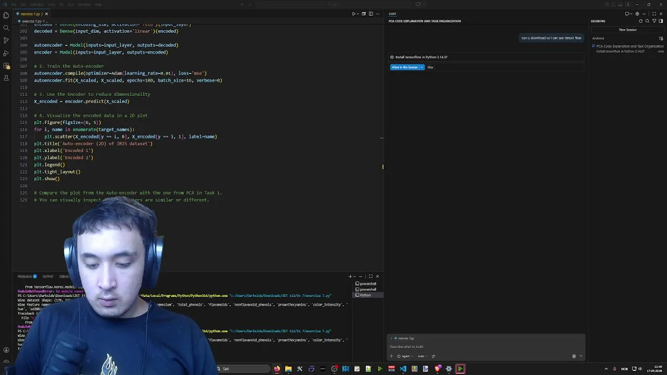Image resolution: width=667 pixels, height=375 pixels.
Task: Open chat settings gear icon
Action: coord(637,14)
